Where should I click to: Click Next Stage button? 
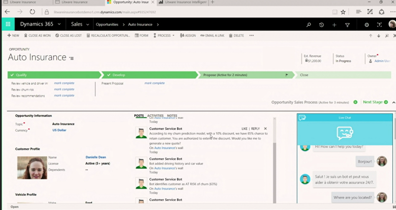(375, 102)
